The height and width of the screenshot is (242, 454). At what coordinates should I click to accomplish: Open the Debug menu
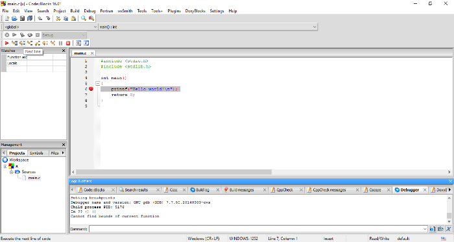coord(90,11)
